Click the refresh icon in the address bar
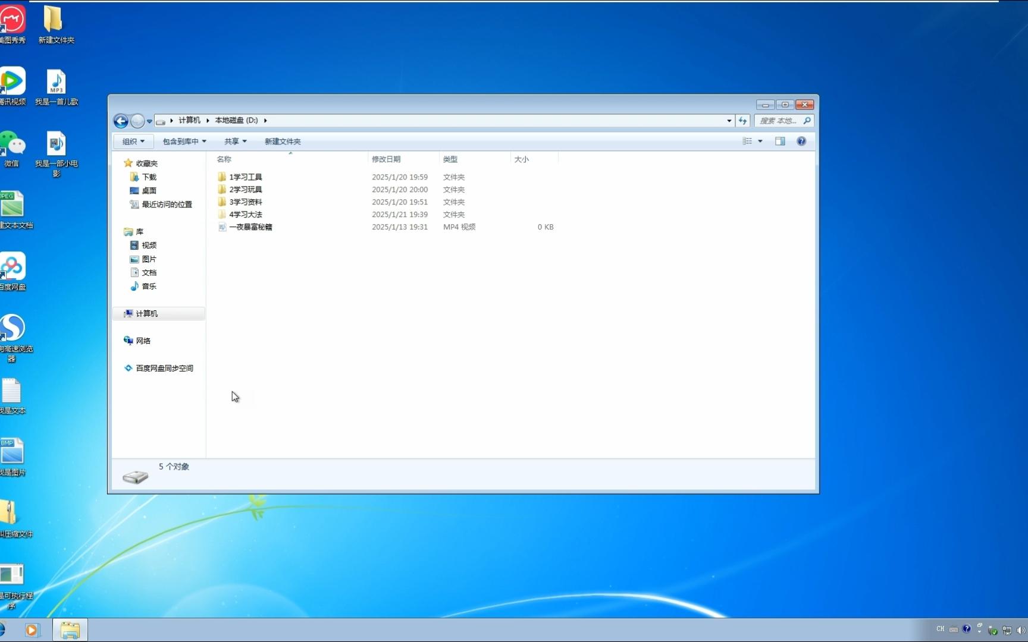 pyautogui.click(x=742, y=120)
